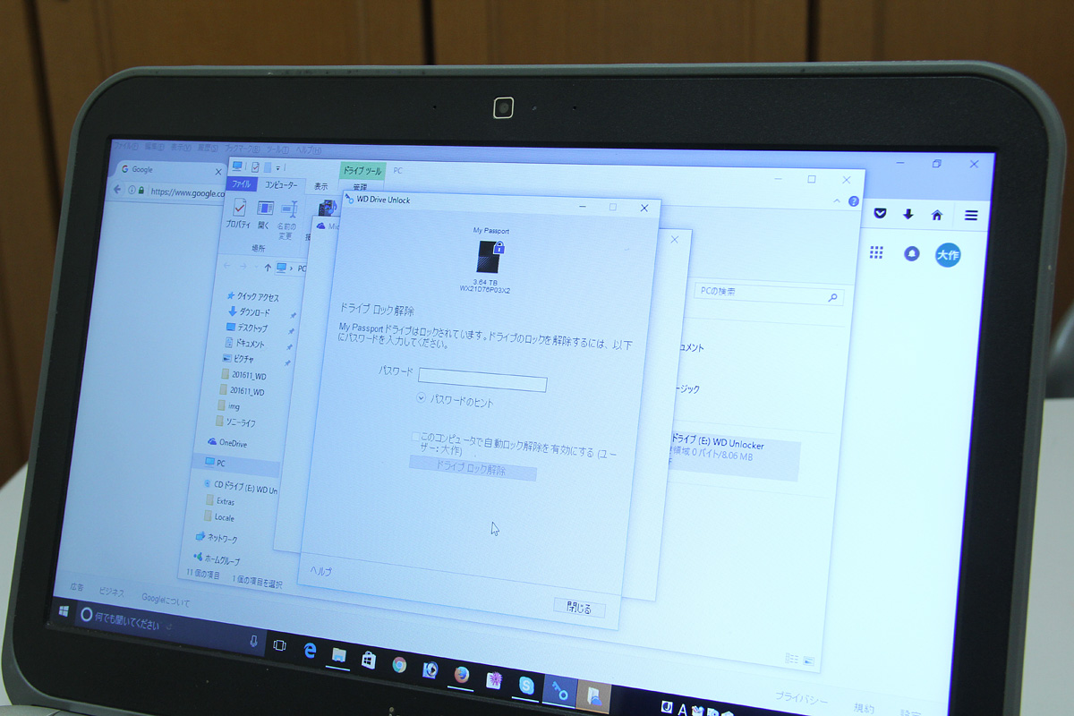Viewport: 1074px width, 716px height.
Task: Open the Pocket icon in Firefox toolbar
Action: point(880,213)
